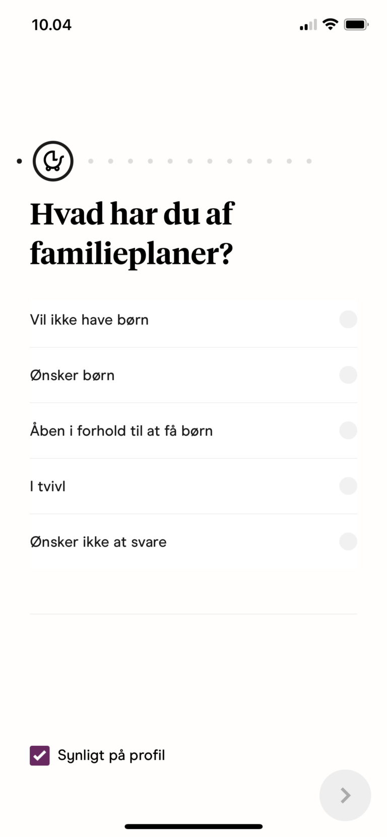Tap the cellular signal bars icon
The width and height of the screenshot is (387, 837).
coord(308,25)
